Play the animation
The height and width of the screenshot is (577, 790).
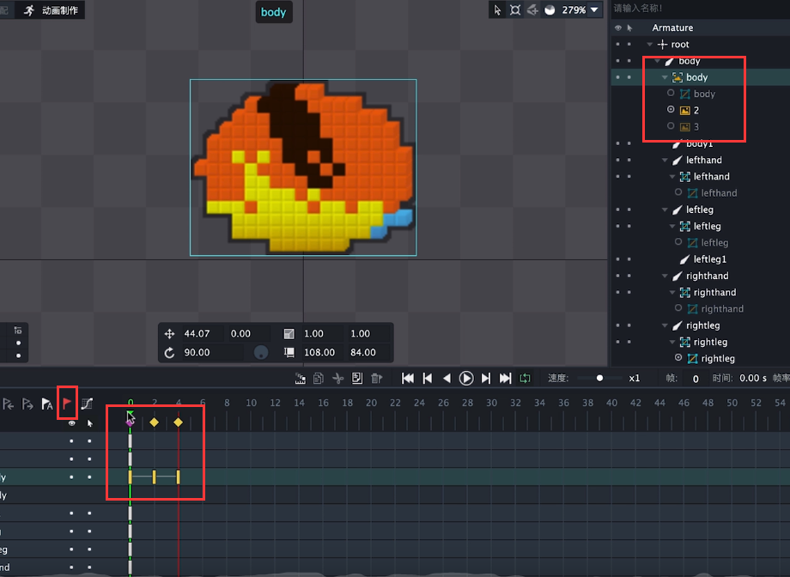click(x=466, y=379)
